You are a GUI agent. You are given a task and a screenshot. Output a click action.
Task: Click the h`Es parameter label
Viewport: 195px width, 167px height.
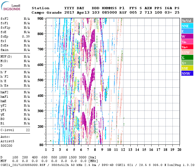click(x=4, y=86)
